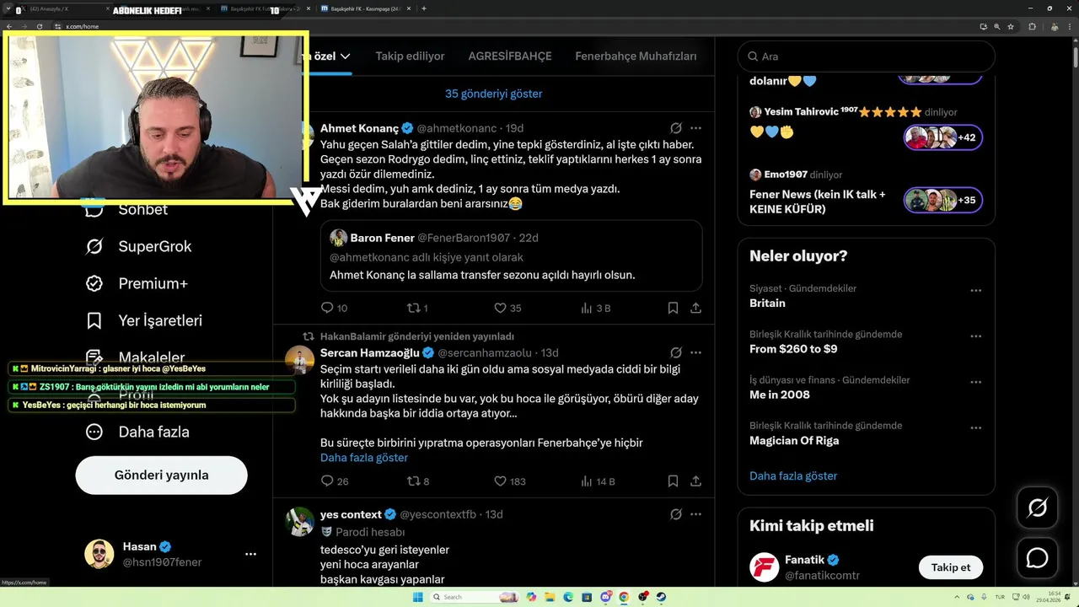Open SuperGrok from the sidebar
1079x607 pixels.
click(x=138, y=246)
